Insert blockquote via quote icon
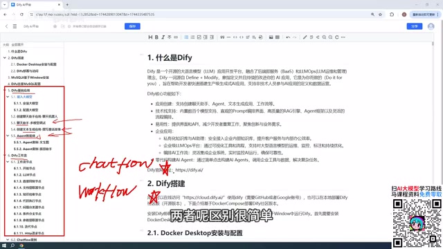The width and height of the screenshot is (443, 249). click(222, 37)
